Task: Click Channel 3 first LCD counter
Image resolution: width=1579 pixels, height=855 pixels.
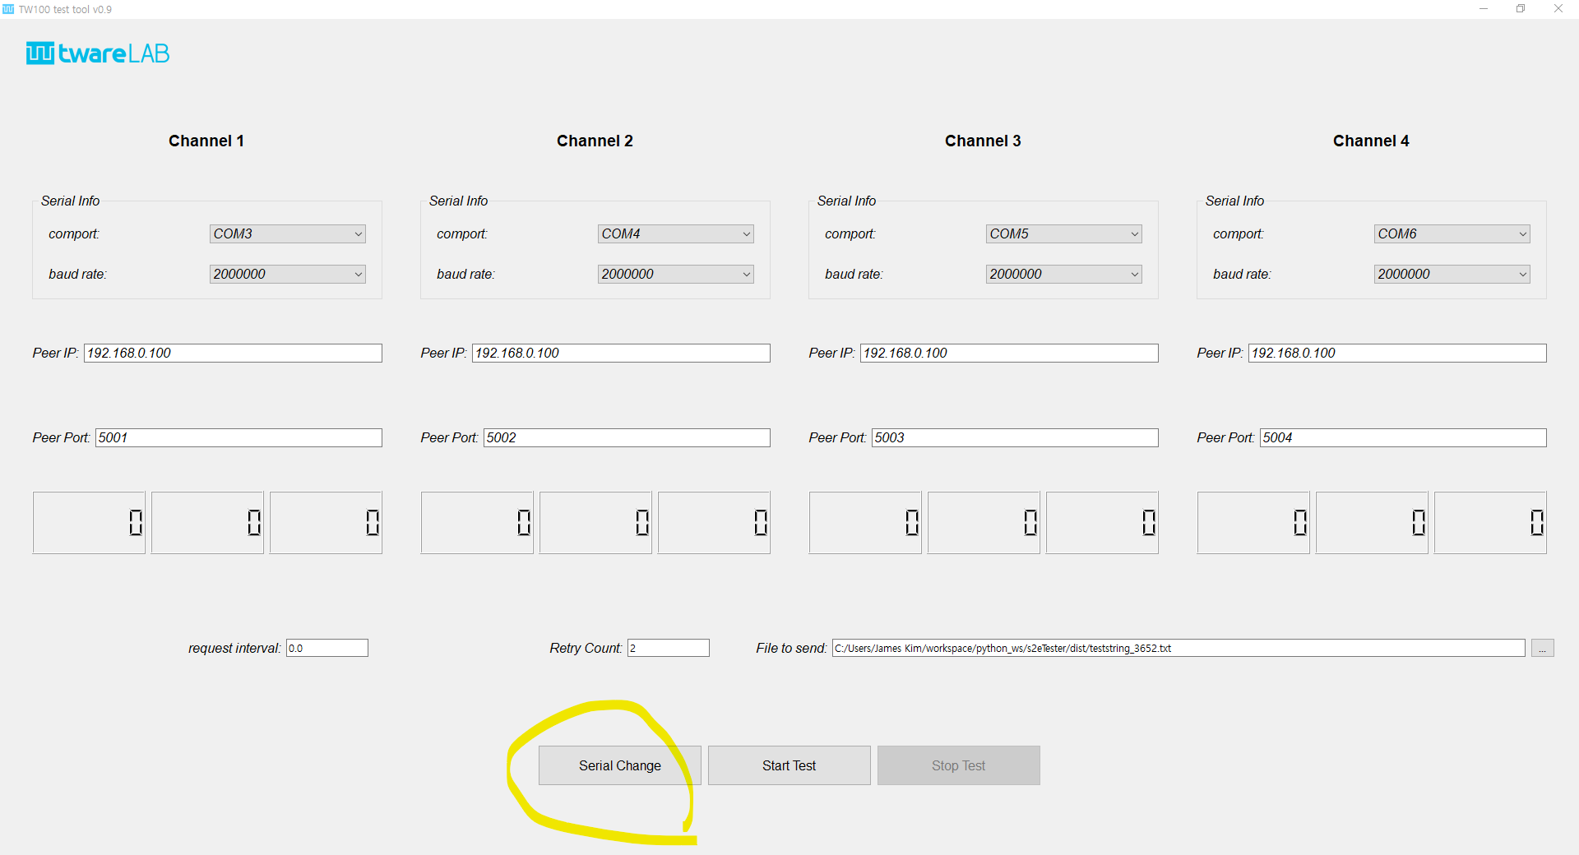Action: [x=865, y=523]
